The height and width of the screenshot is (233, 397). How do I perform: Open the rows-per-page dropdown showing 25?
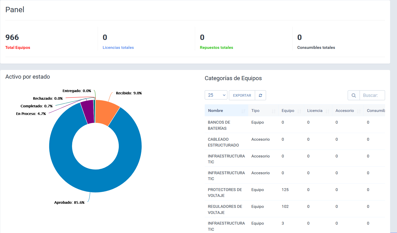[216, 95]
